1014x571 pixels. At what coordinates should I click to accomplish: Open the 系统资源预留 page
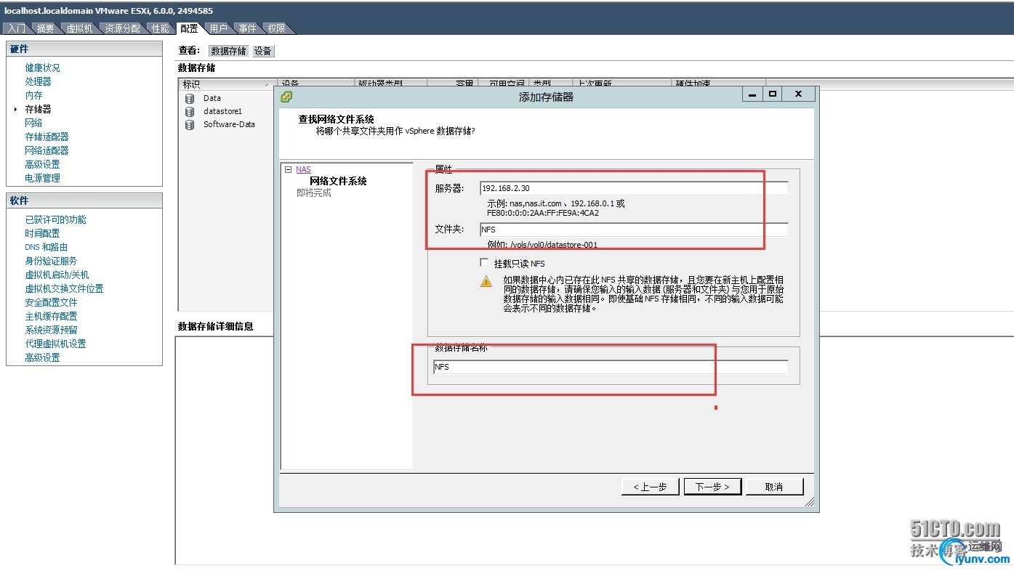coord(52,330)
